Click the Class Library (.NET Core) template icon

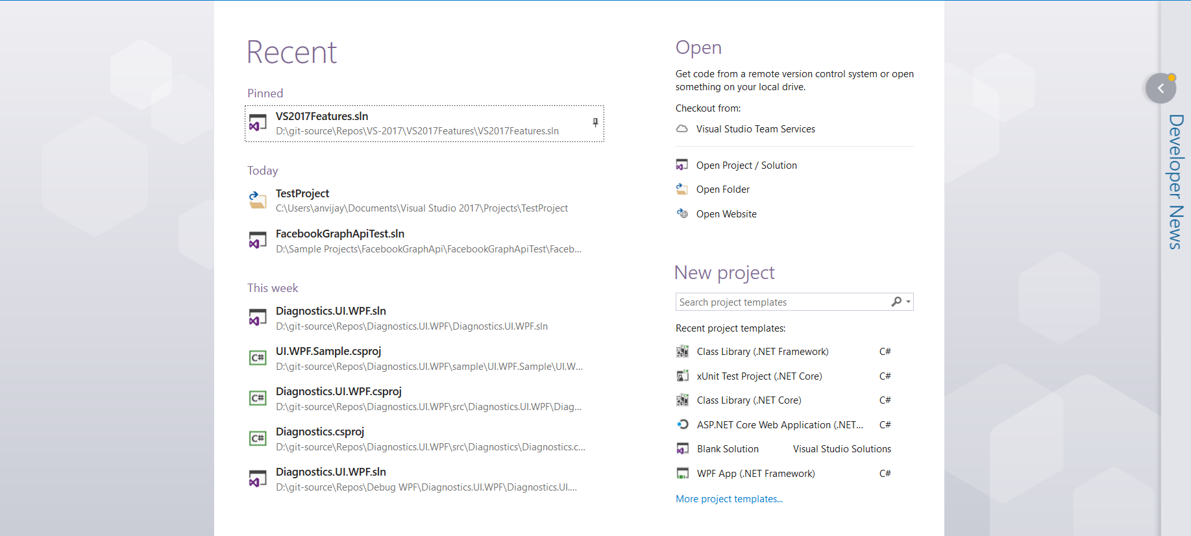click(683, 400)
